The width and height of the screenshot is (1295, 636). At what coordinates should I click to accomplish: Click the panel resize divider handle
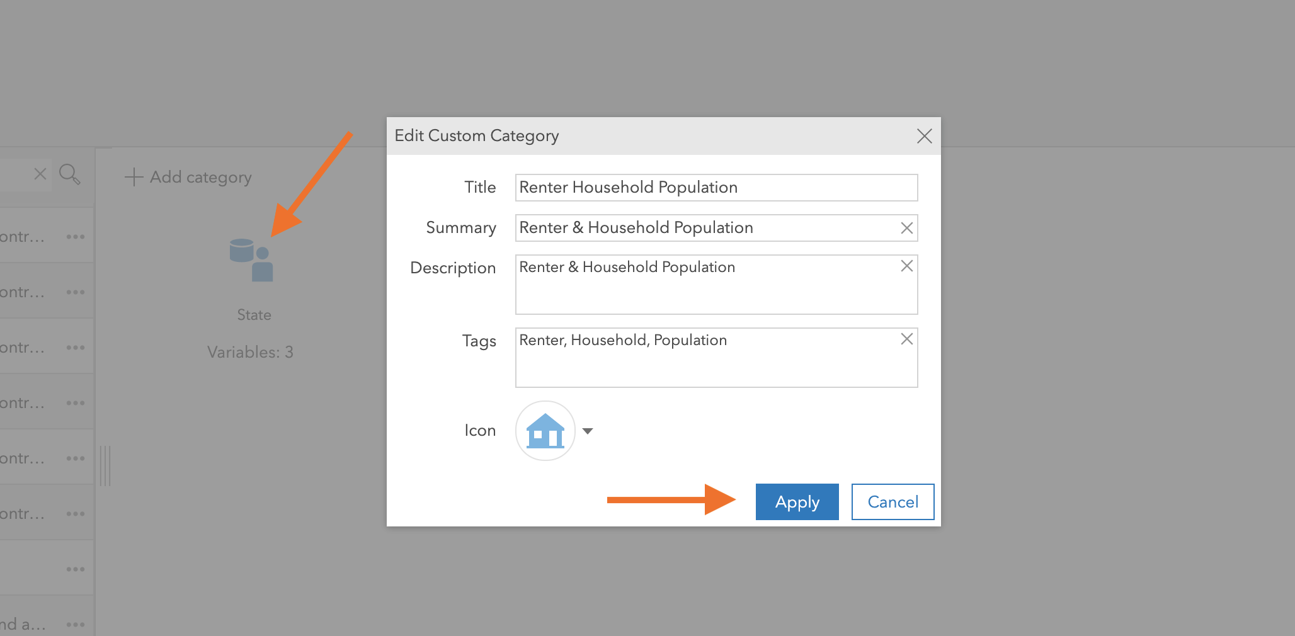105,466
